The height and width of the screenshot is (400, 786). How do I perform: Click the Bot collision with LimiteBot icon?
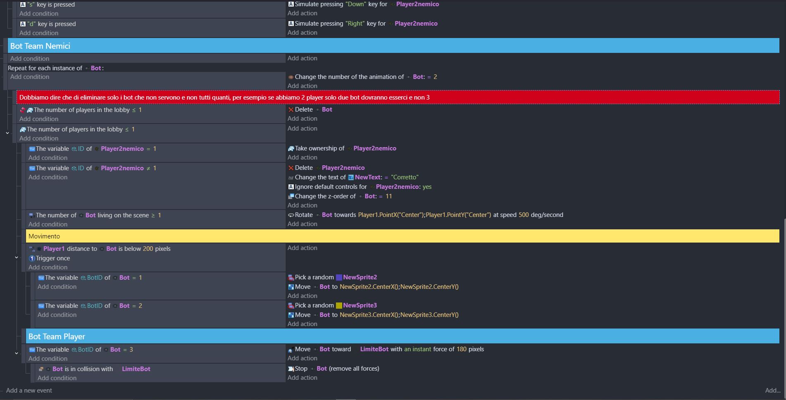pyautogui.click(x=41, y=369)
